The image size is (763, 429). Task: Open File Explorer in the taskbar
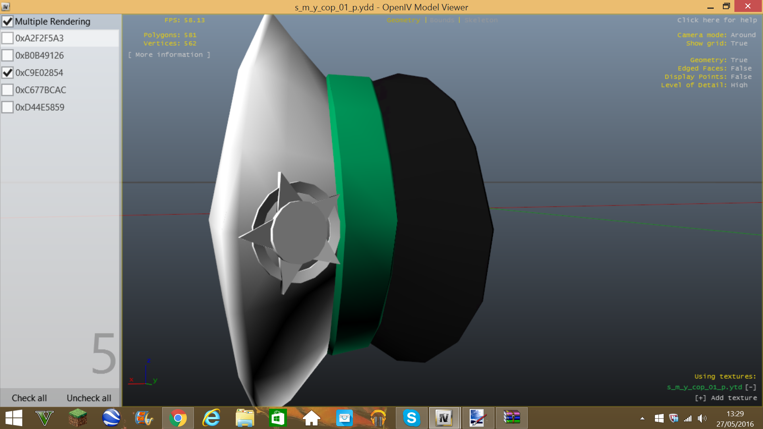click(244, 418)
